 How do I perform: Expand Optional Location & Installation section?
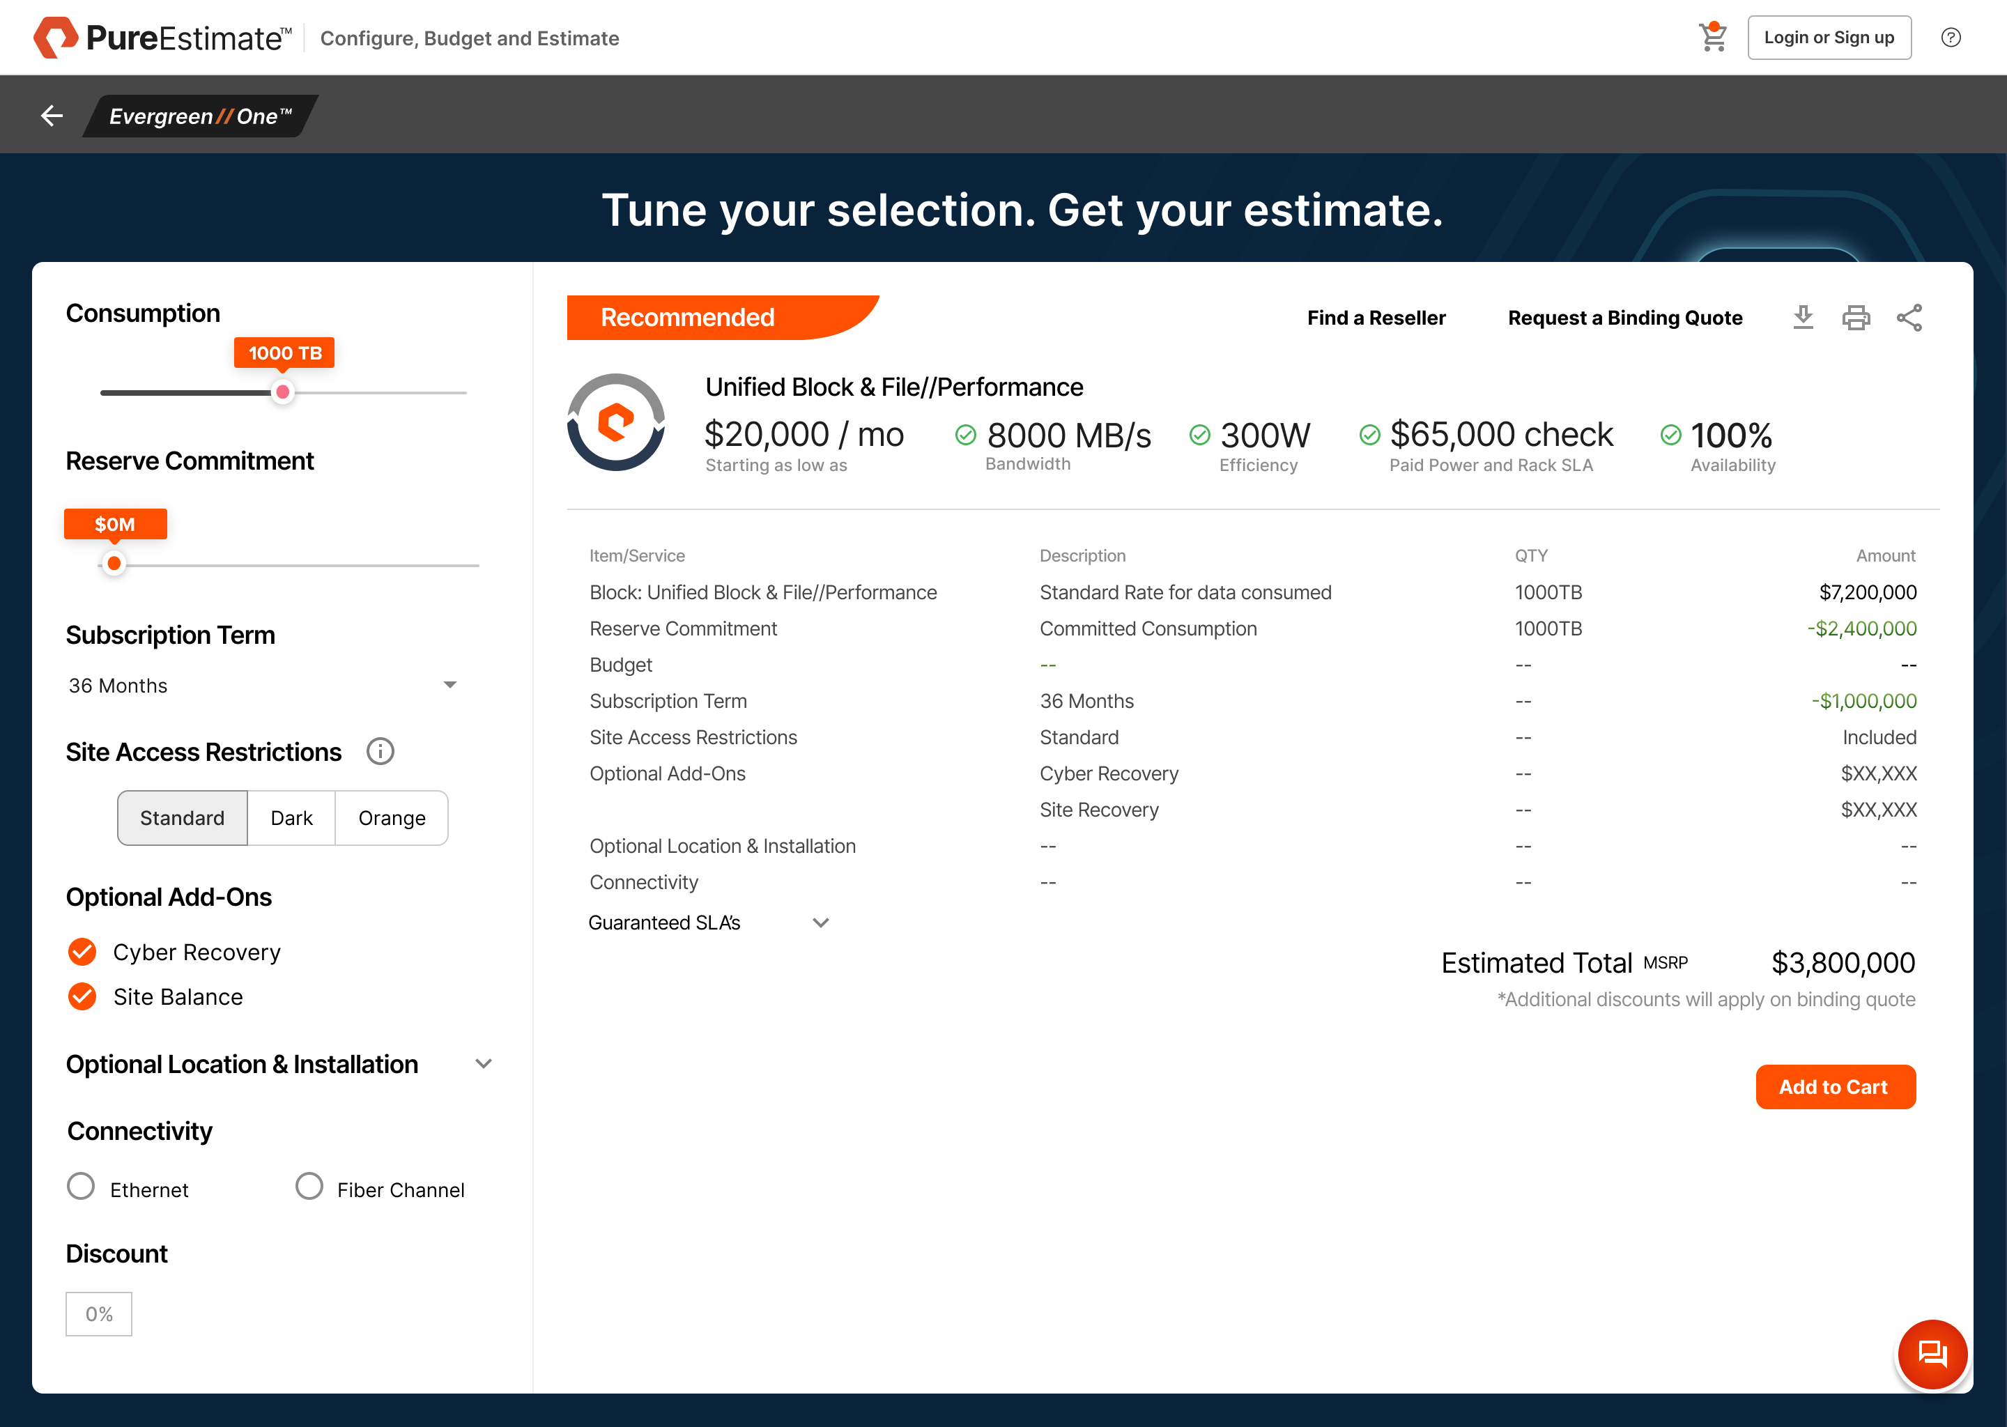[x=484, y=1064]
